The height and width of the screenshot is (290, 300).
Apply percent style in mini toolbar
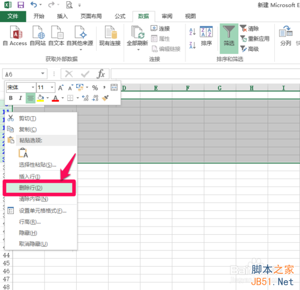coord(95,87)
